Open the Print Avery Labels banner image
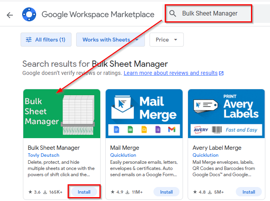Screen dimensions: 270x201 point(226,114)
